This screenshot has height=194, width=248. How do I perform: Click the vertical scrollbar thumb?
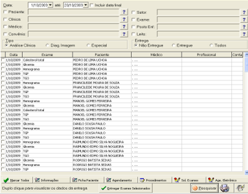click(246, 64)
